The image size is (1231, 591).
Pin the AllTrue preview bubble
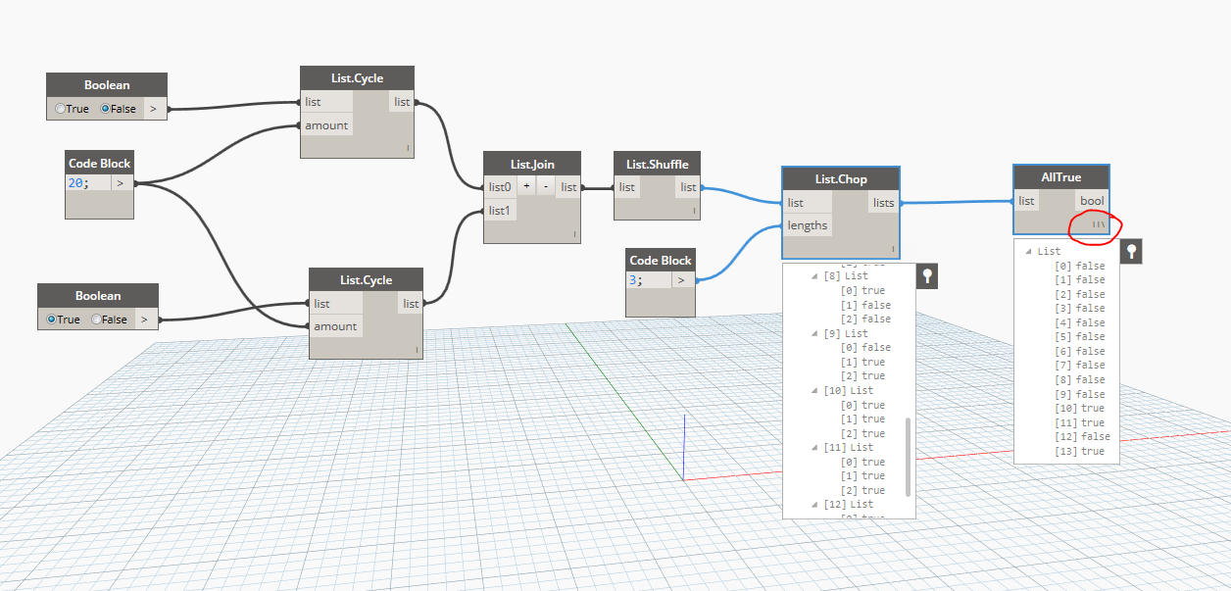coord(1131,252)
